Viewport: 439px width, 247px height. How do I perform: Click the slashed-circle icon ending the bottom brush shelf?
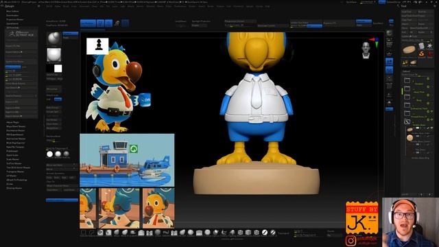pos(272,233)
